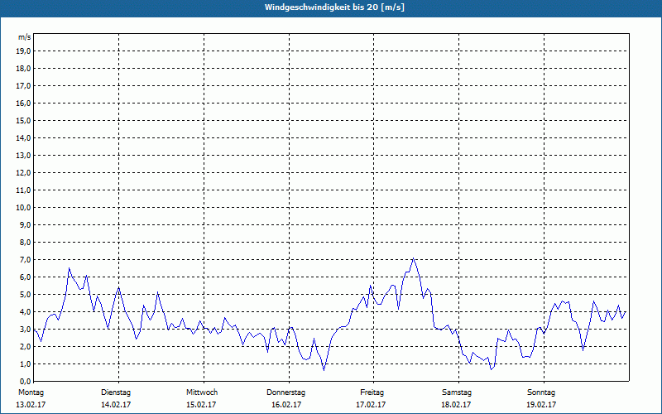Click the "Sonntag" day label
This screenshot has height=414, width=662.
pos(541,392)
